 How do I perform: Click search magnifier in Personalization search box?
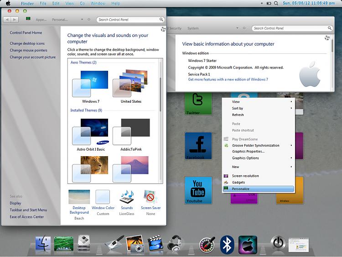coord(161,20)
